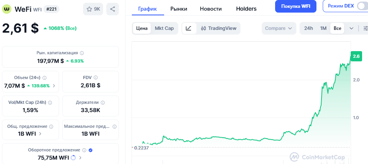Show market cap info icon

pos(82,53)
